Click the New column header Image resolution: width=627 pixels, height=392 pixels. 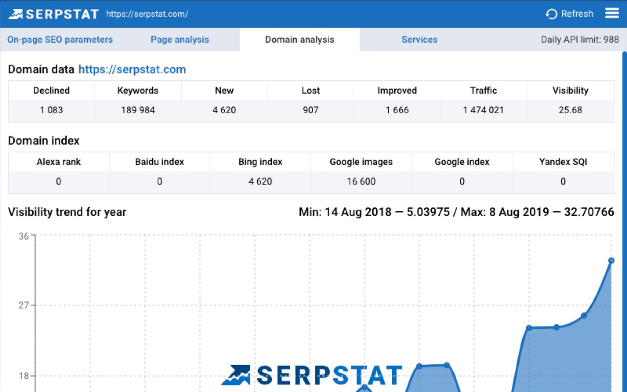224,91
